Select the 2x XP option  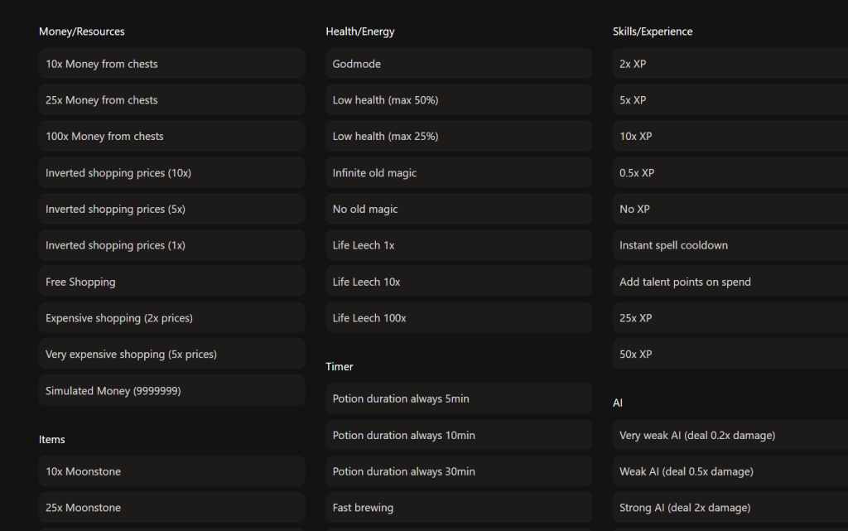tap(729, 64)
